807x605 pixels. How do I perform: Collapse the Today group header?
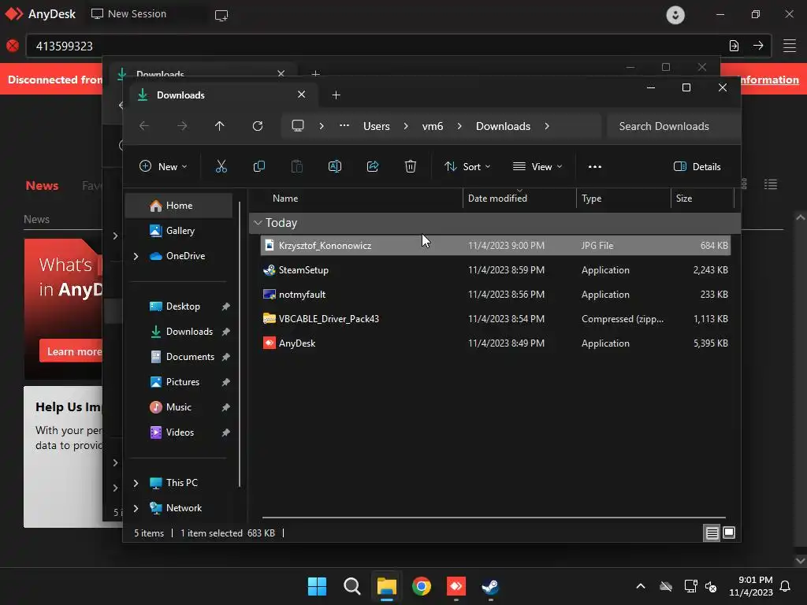(x=258, y=223)
